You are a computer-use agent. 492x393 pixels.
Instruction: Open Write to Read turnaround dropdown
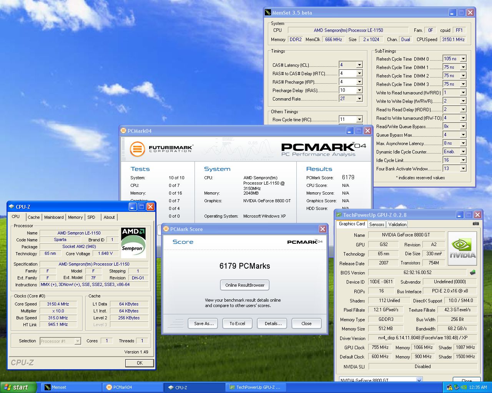tap(463, 92)
